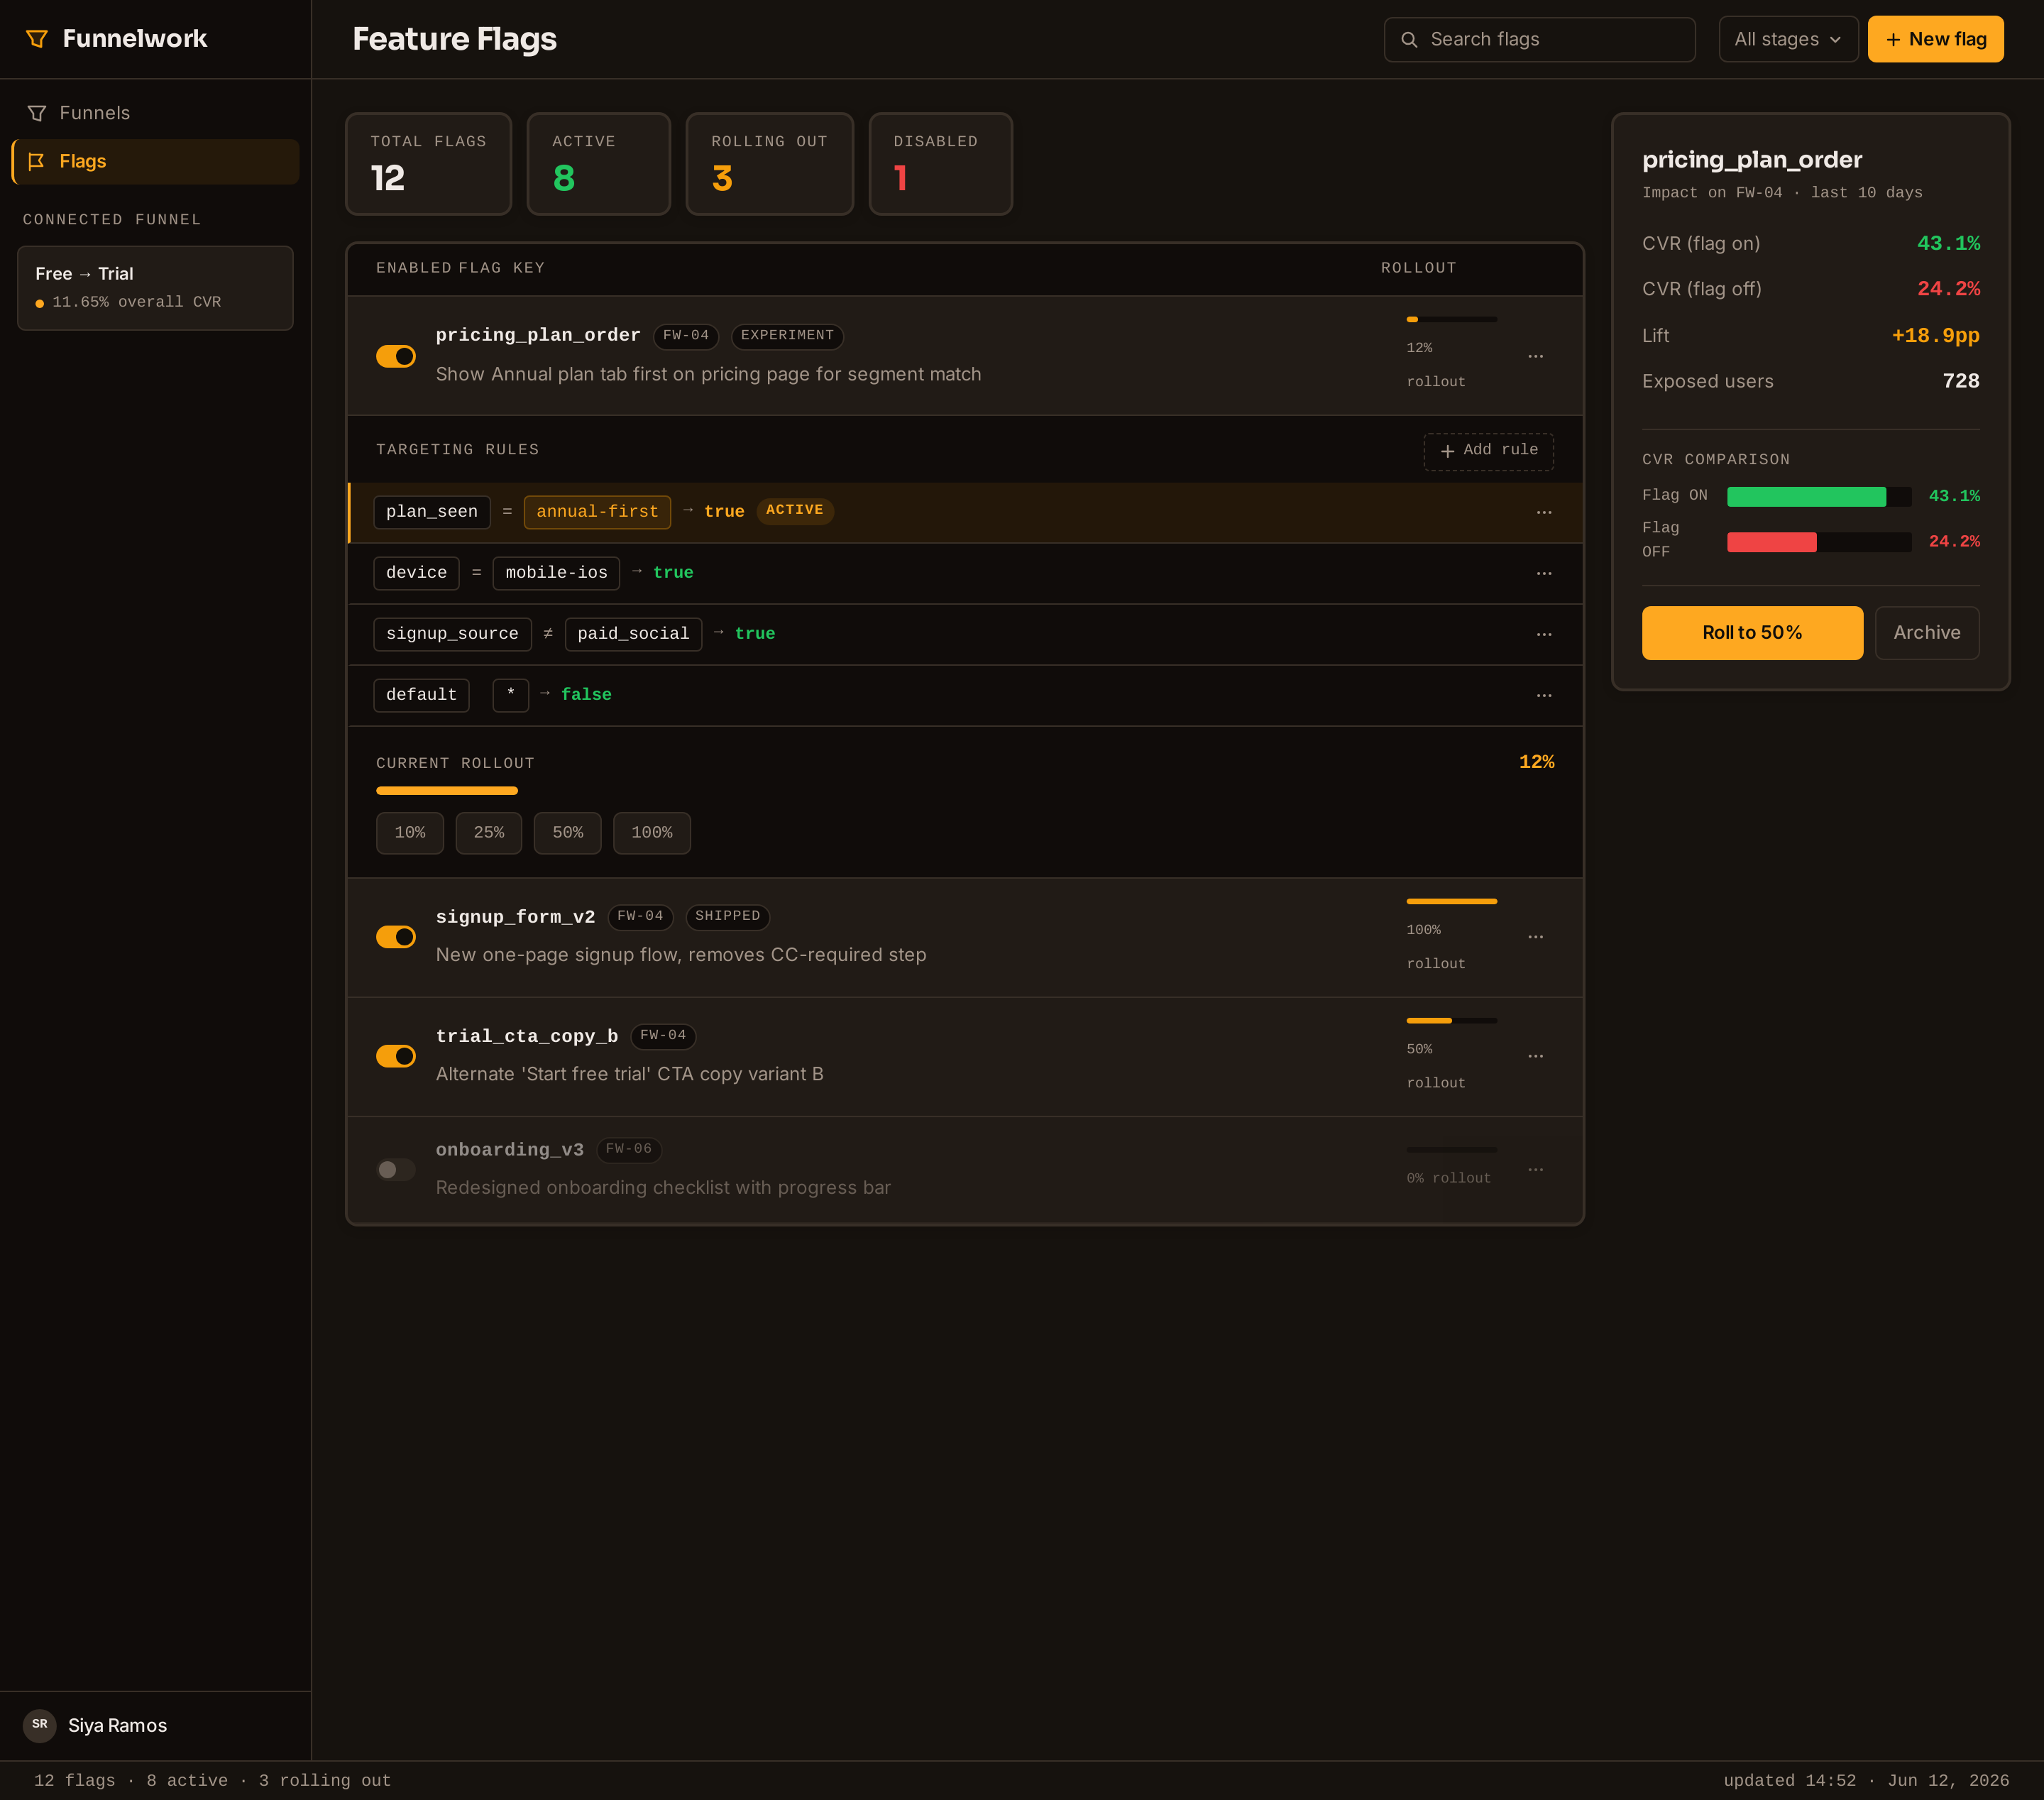Open more options for pricing_plan_order flag
The width and height of the screenshot is (2044, 1800).
tap(1535, 356)
